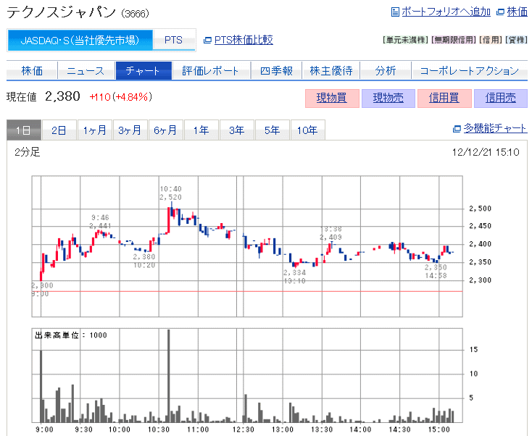Select 5年 chart period tab
Viewport: 532px width, 436px height.
(x=273, y=130)
